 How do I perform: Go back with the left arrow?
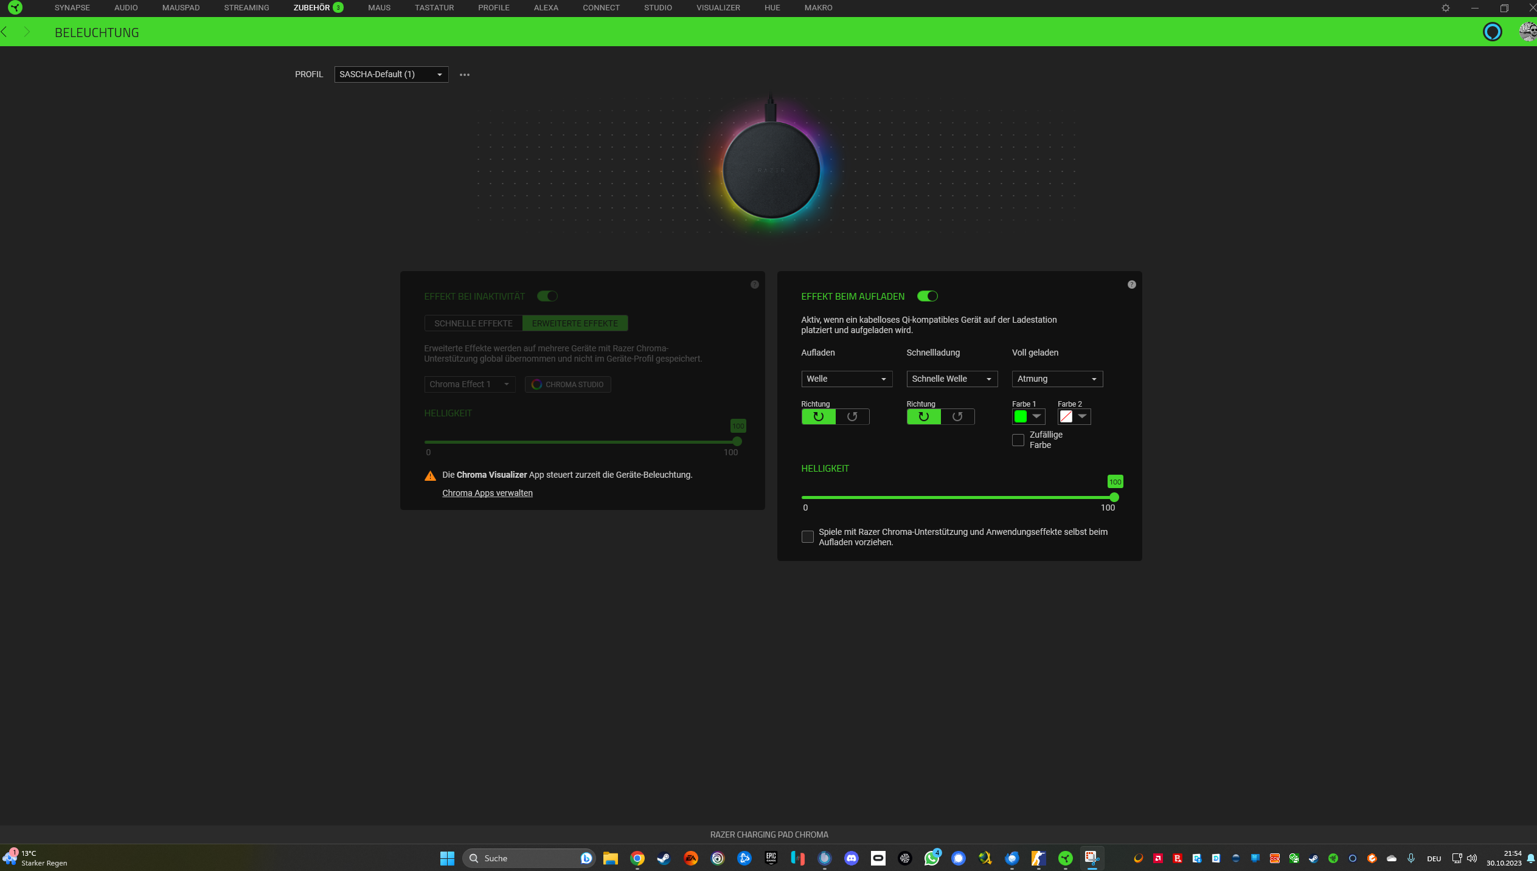(5, 32)
